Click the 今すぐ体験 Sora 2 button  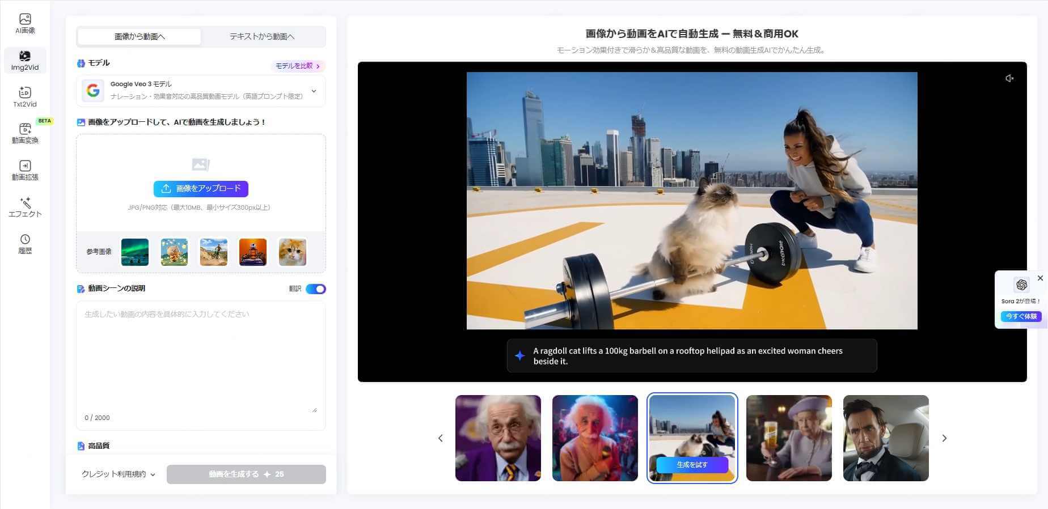coord(1021,316)
